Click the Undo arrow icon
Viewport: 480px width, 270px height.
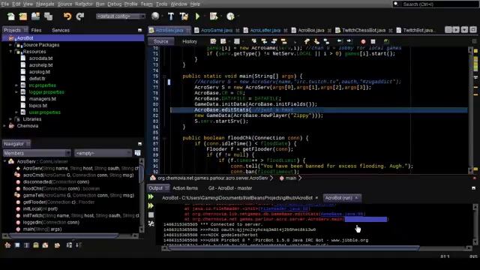[x=67, y=16]
